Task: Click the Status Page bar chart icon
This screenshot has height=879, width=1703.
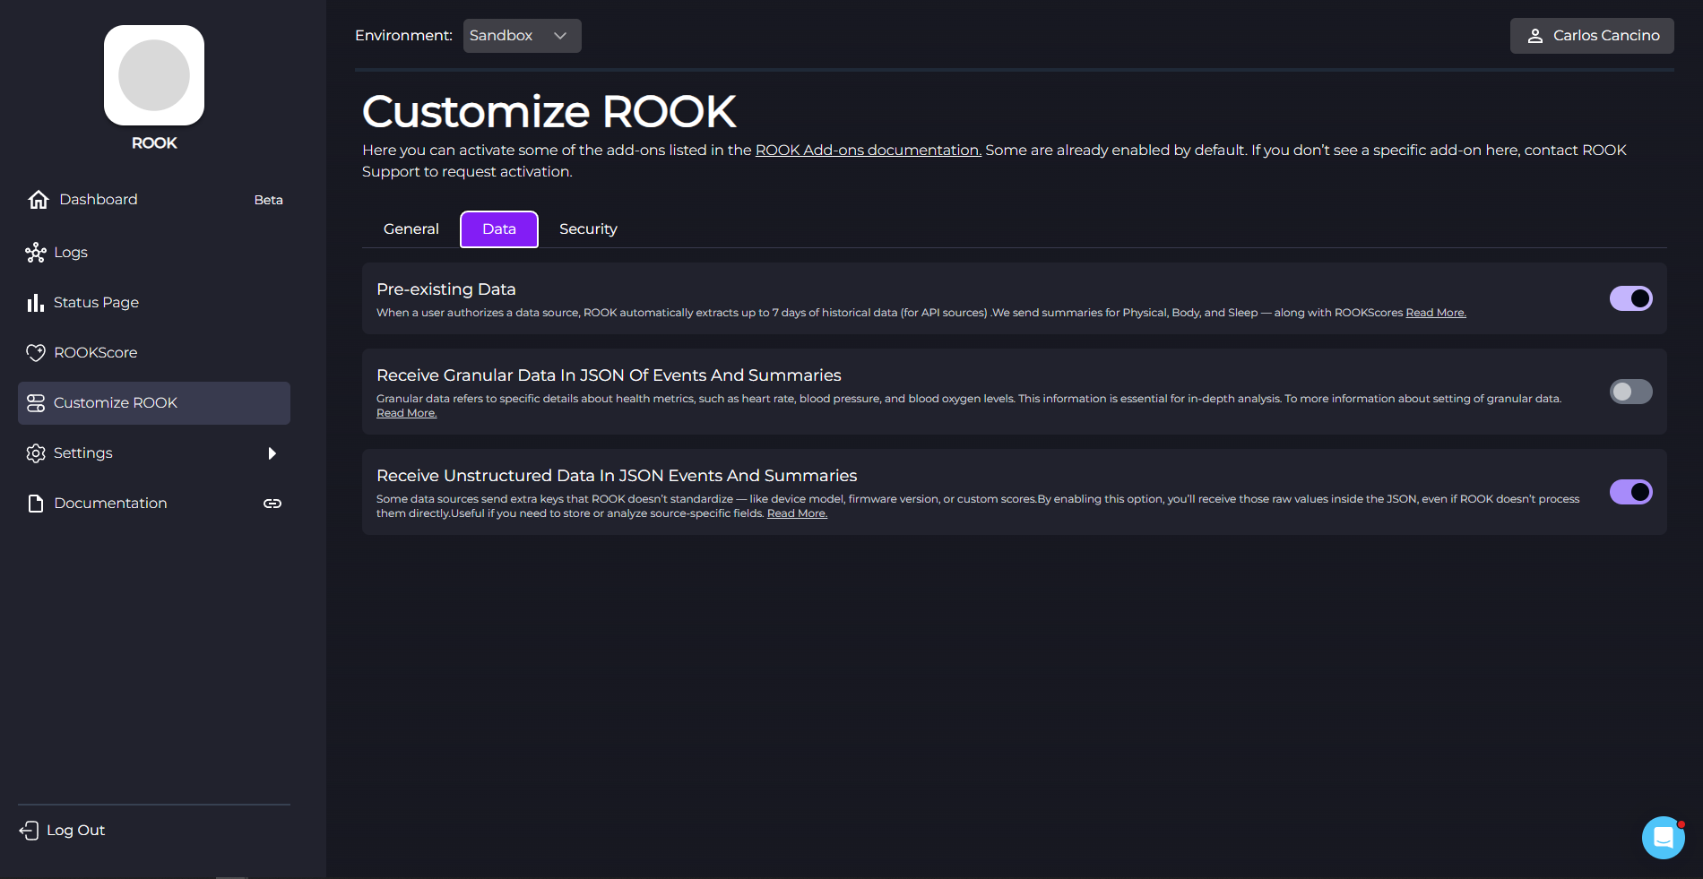Action: [x=36, y=303]
